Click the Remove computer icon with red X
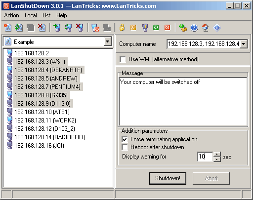This screenshot has width=253, height=200. coord(80,28)
